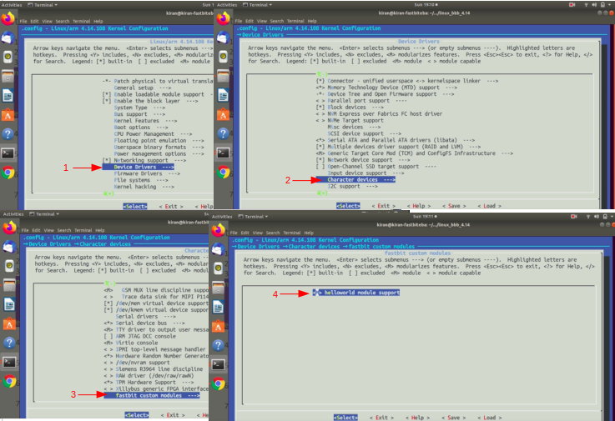Viewport: 615px width, 421px height.
Task: Open the highlighted Device Drivers submenu entry
Action: click(x=138, y=167)
